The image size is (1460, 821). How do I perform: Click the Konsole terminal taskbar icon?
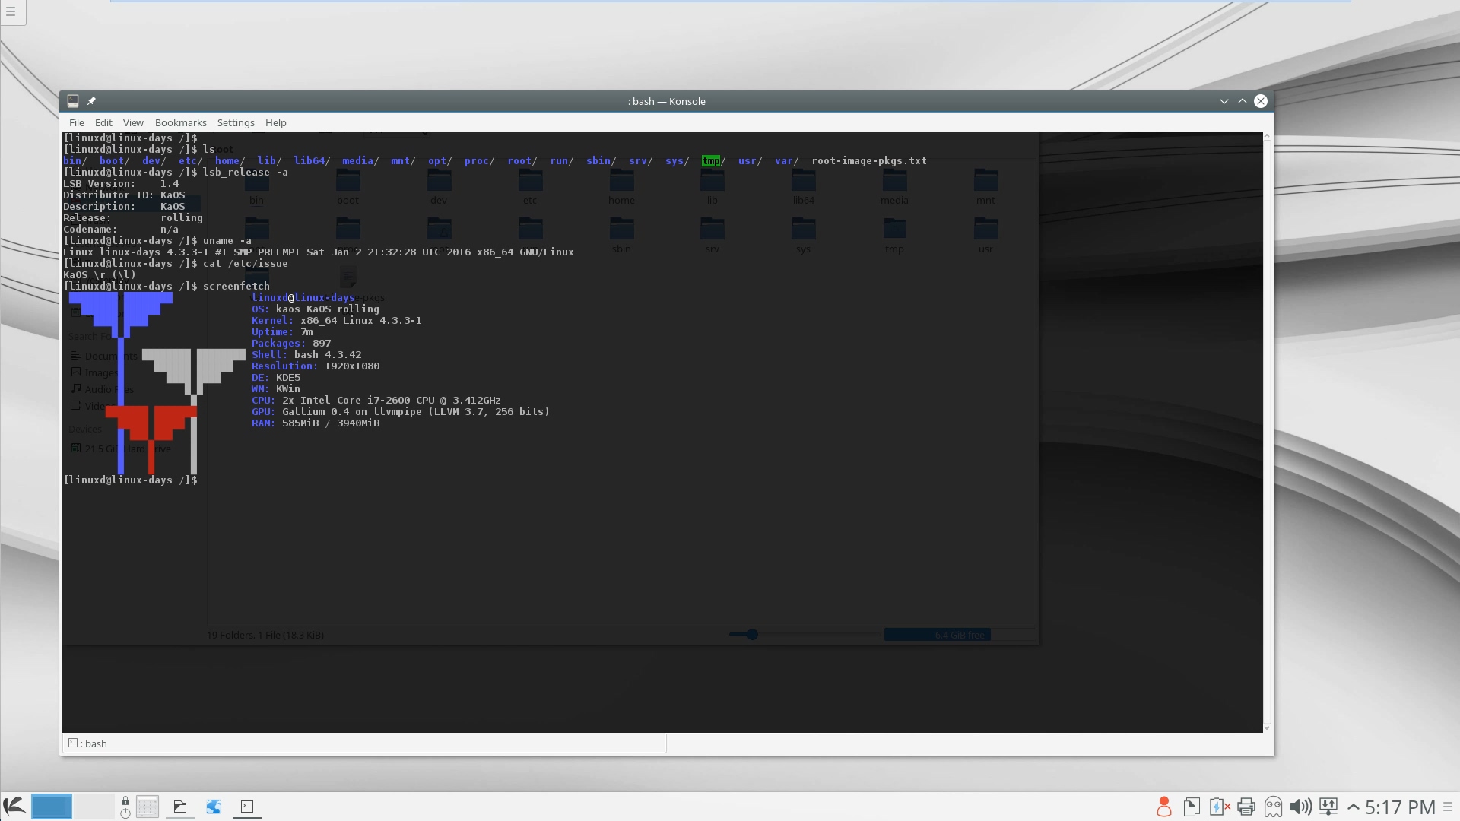pyautogui.click(x=247, y=807)
